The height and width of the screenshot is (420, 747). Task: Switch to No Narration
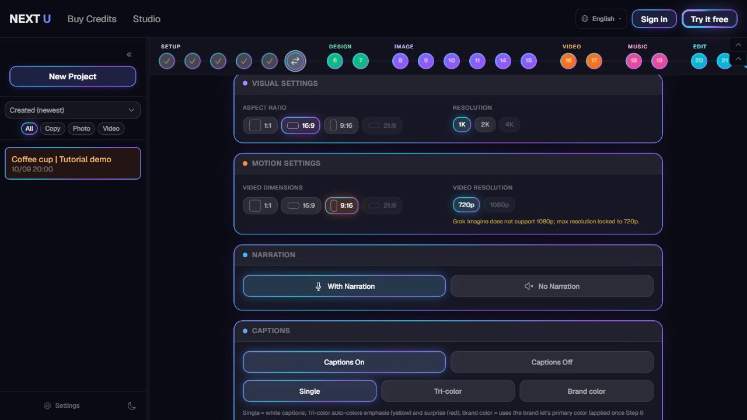click(x=552, y=286)
